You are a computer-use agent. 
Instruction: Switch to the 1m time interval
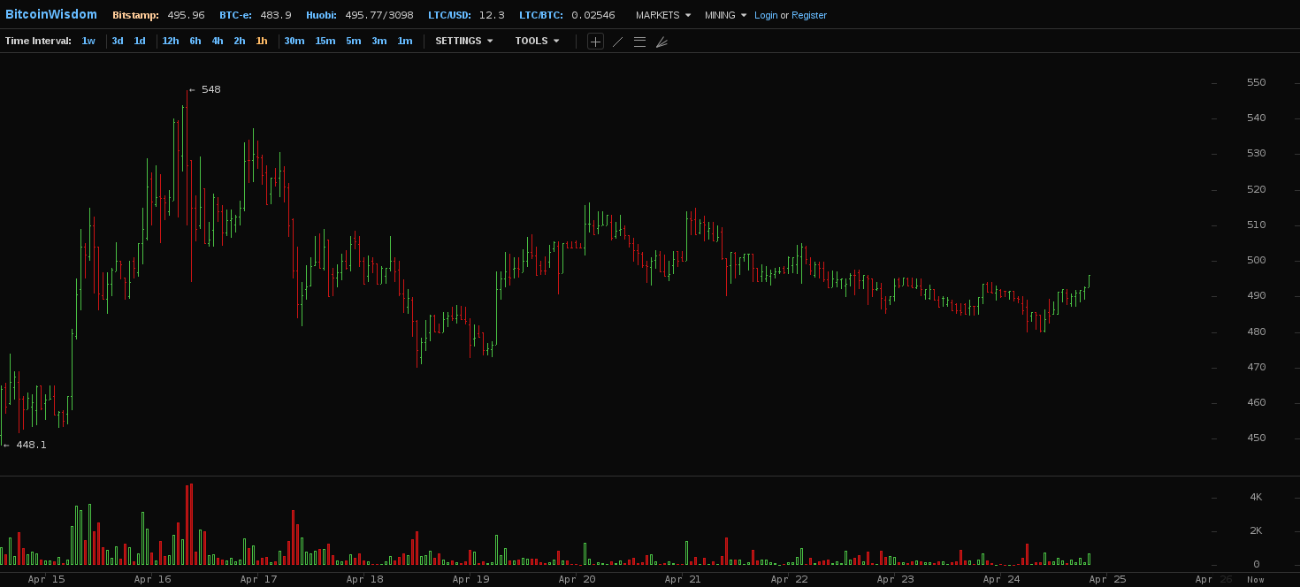tap(405, 41)
